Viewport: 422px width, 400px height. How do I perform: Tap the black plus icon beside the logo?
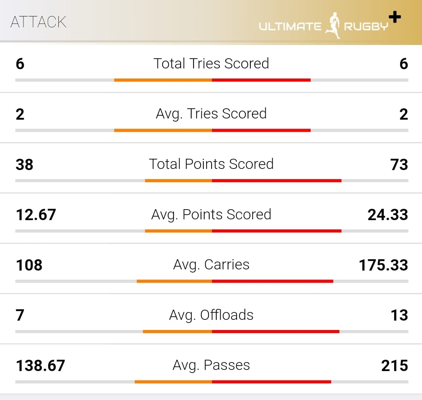pyautogui.click(x=395, y=17)
